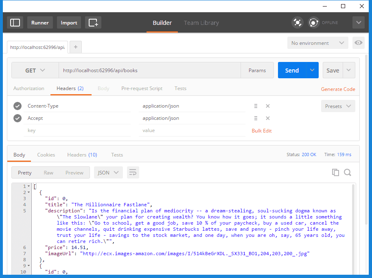Open the Presets dropdown
The width and height of the screenshot is (372, 278).
[338, 106]
